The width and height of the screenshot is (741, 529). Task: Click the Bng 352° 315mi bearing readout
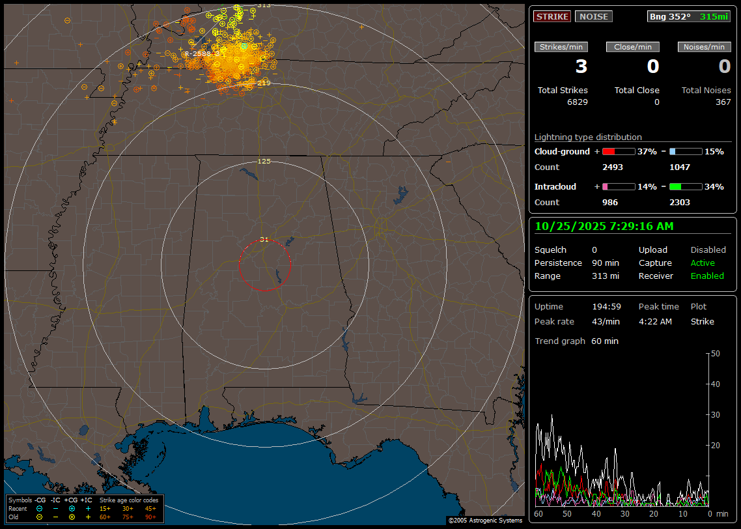(689, 16)
